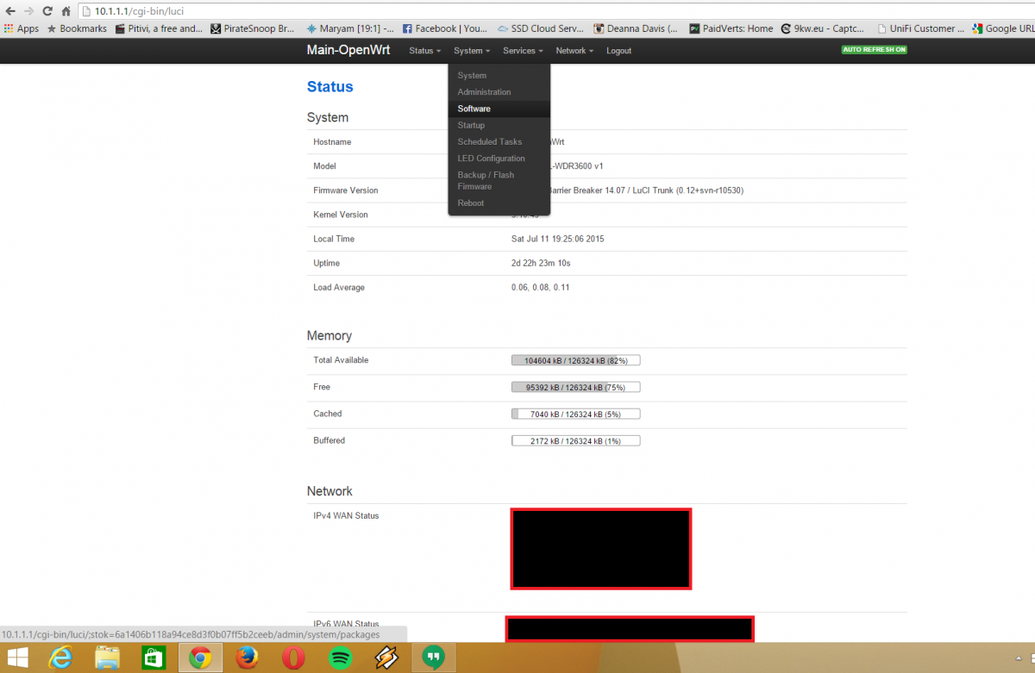Launch Firefox from the taskbar
The width and height of the screenshot is (1035, 673).
(247, 657)
